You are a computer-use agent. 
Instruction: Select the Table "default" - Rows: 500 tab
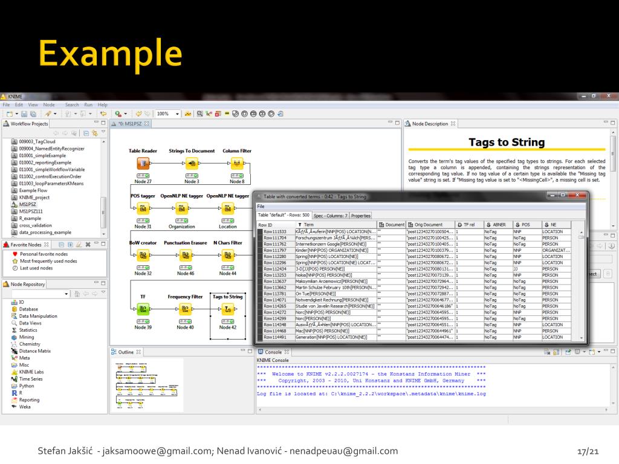pos(284,216)
